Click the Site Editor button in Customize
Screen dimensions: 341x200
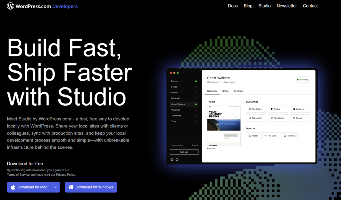tap(256, 109)
